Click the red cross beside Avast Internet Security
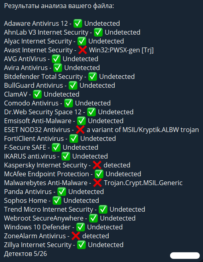203x262 pixels. pos(83,50)
